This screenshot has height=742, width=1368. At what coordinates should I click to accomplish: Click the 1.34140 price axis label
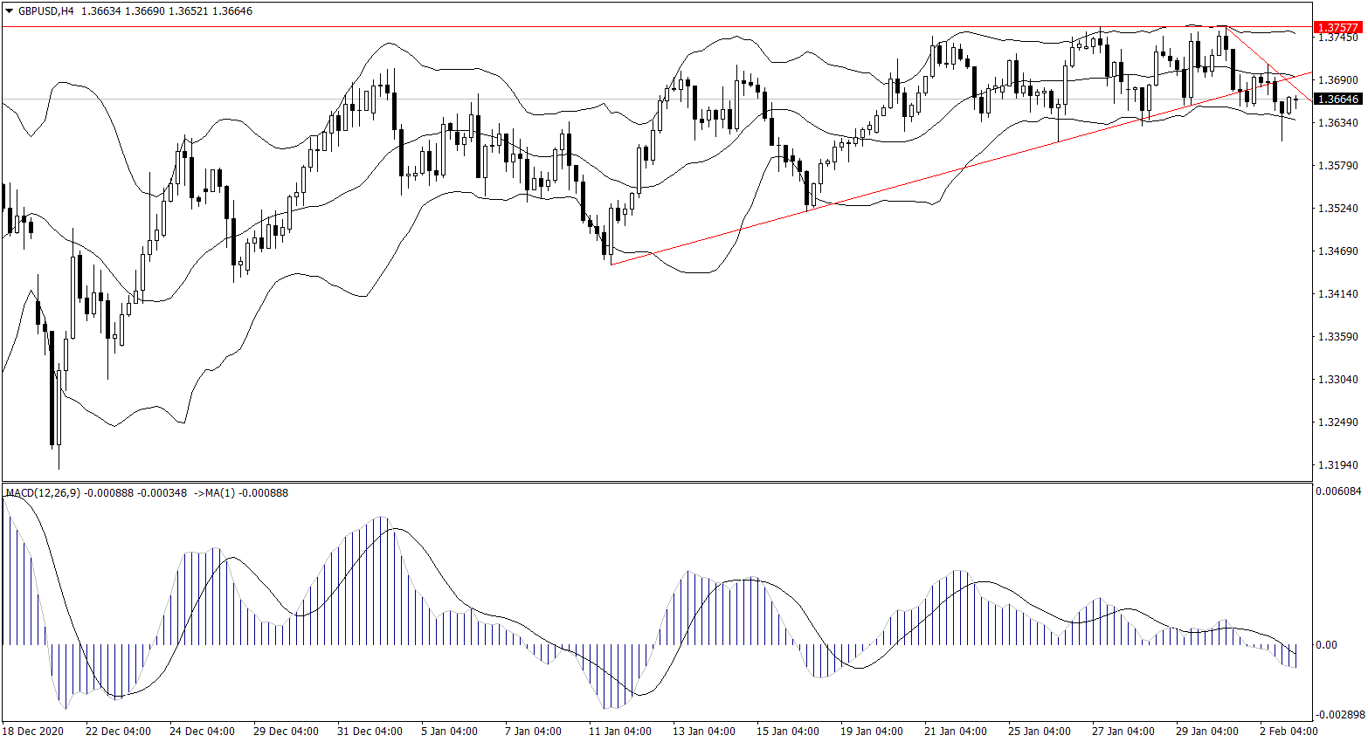click(x=1337, y=293)
